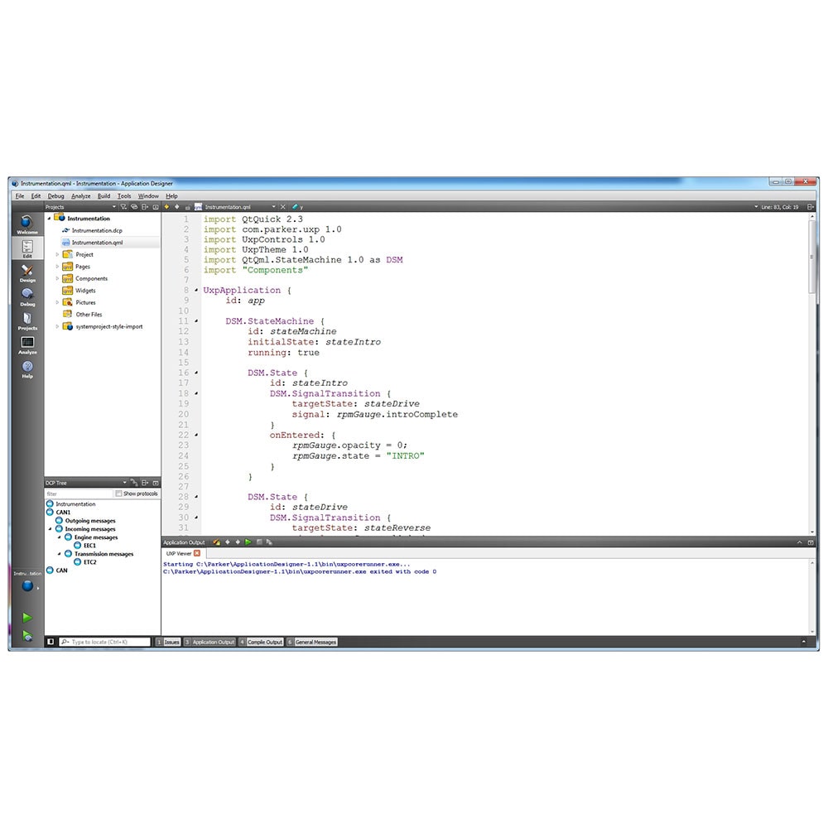
Task: Close the UXP Viewer output tab
Action: pyautogui.click(x=197, y=553)
